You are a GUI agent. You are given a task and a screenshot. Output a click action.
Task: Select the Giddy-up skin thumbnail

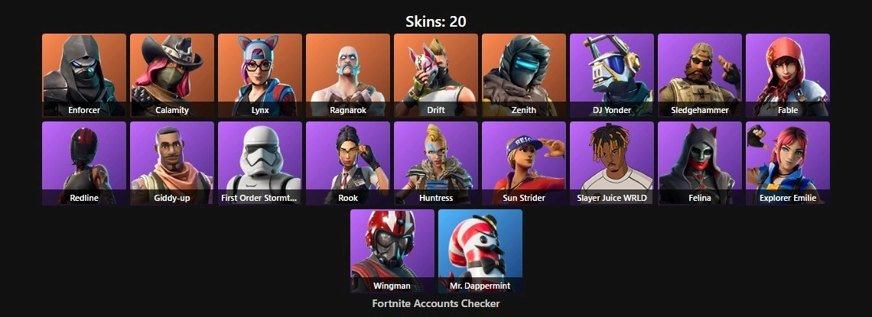[x=172, y=163]
